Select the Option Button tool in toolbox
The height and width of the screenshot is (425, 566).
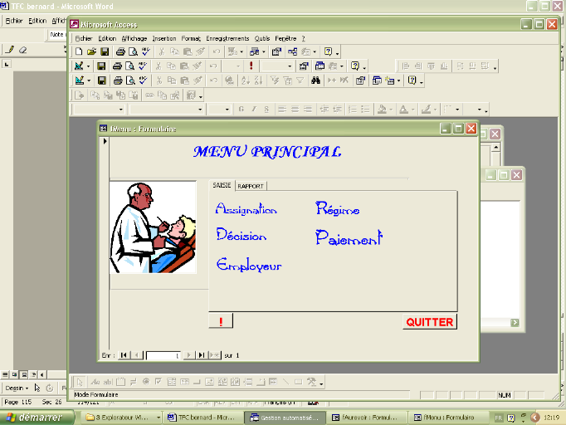click(146, 382)
